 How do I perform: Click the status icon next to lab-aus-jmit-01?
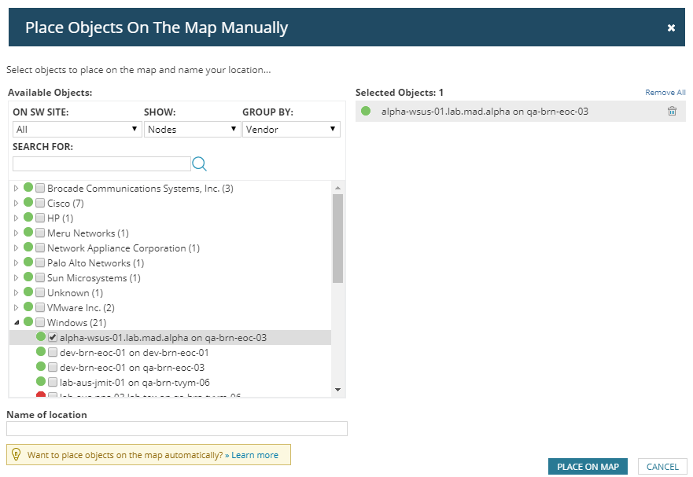(x=41, y=382)
